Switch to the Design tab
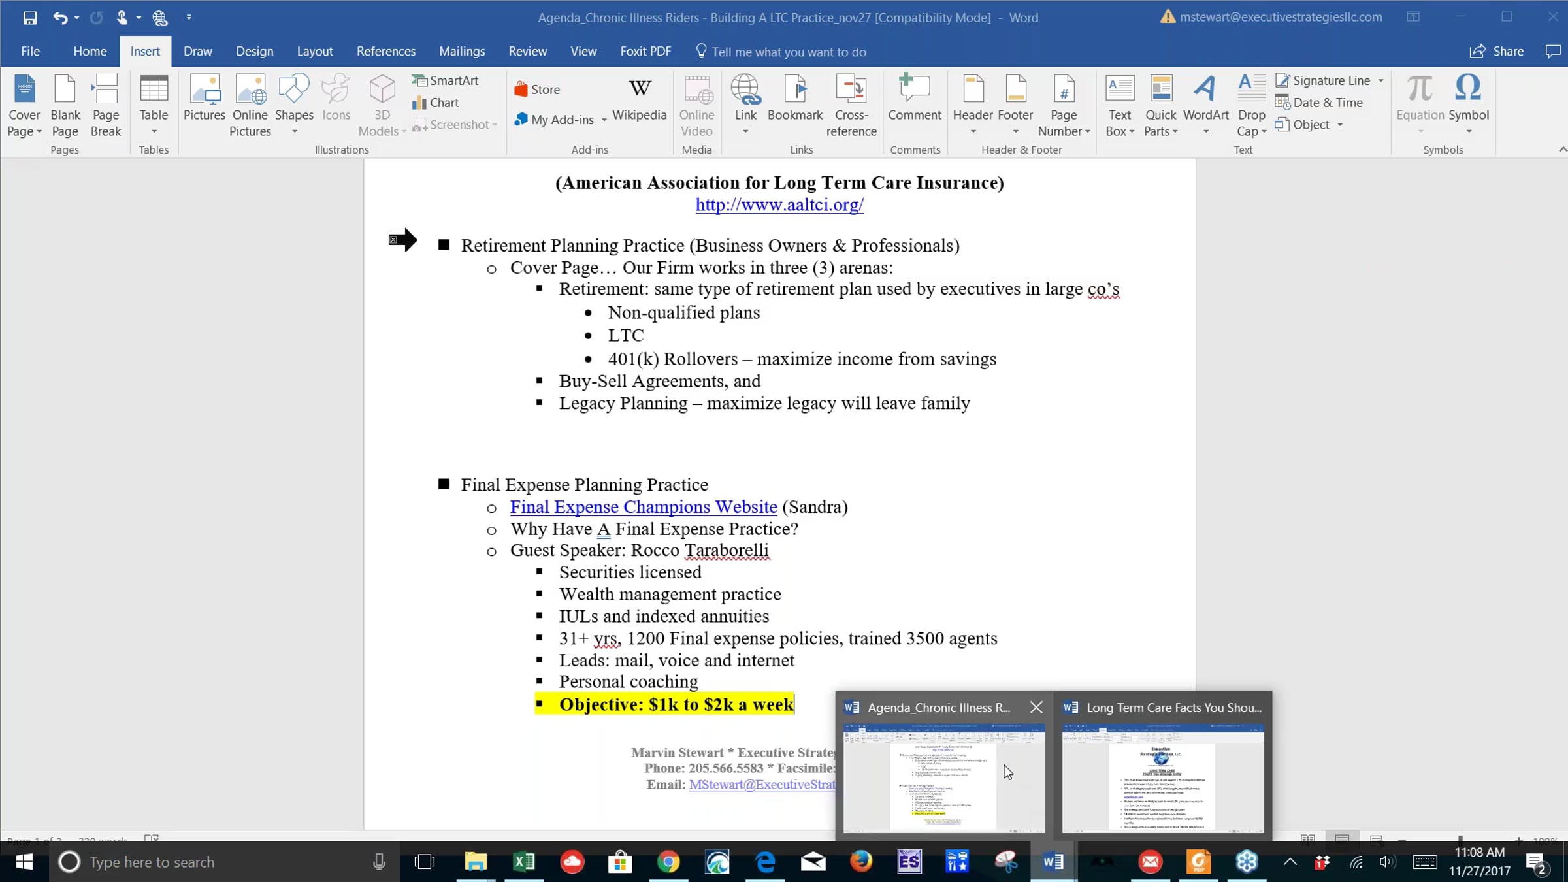 click(x=254, y=52)
